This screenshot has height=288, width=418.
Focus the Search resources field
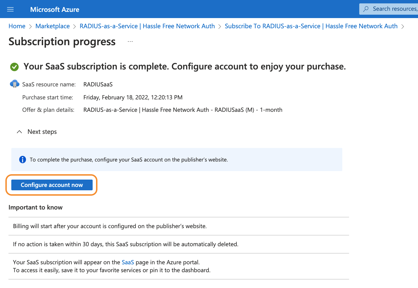click(x=395, y=9)
